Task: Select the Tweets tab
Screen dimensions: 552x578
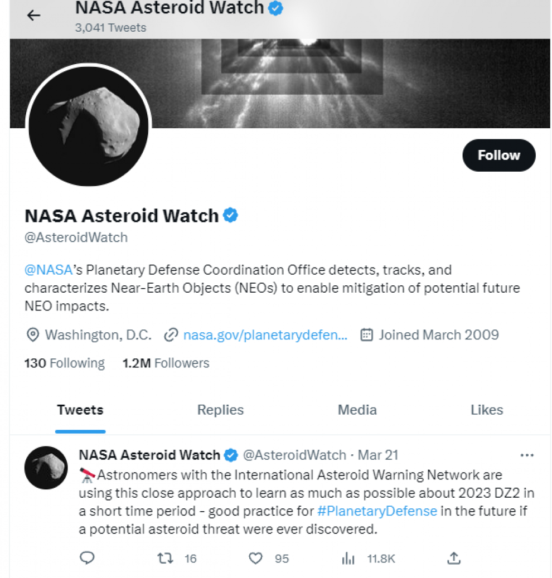Action: pos(80,410)
